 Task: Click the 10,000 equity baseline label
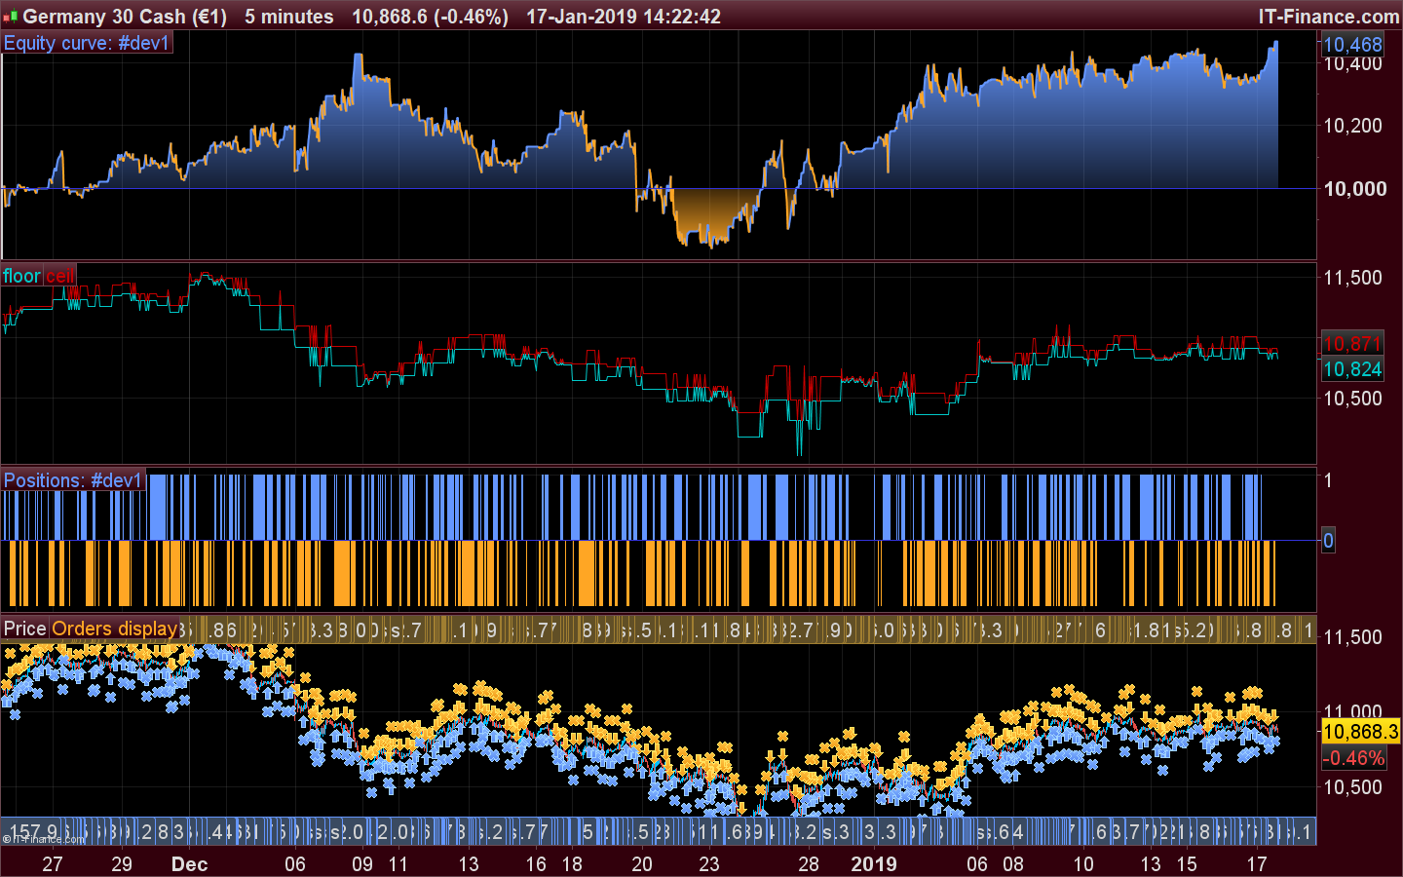[x=1355, y=189]
